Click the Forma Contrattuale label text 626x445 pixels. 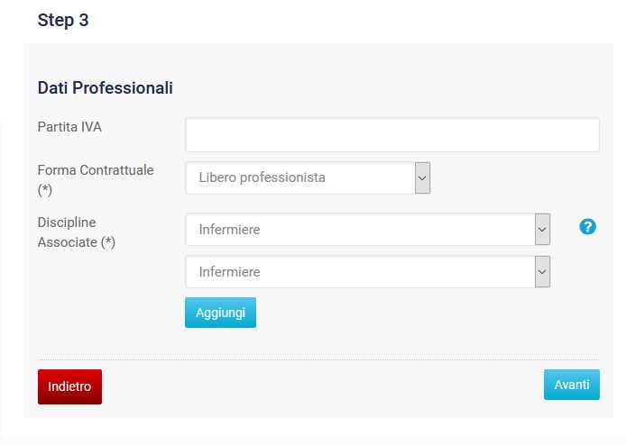[95, 170]
